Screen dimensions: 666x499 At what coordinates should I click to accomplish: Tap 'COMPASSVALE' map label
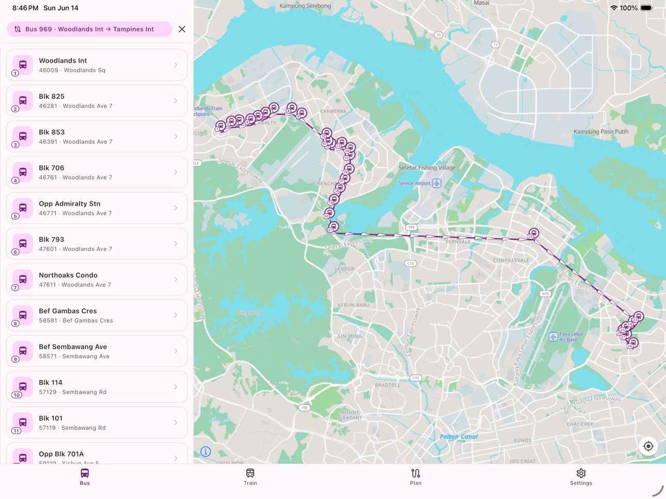point(511,260)
